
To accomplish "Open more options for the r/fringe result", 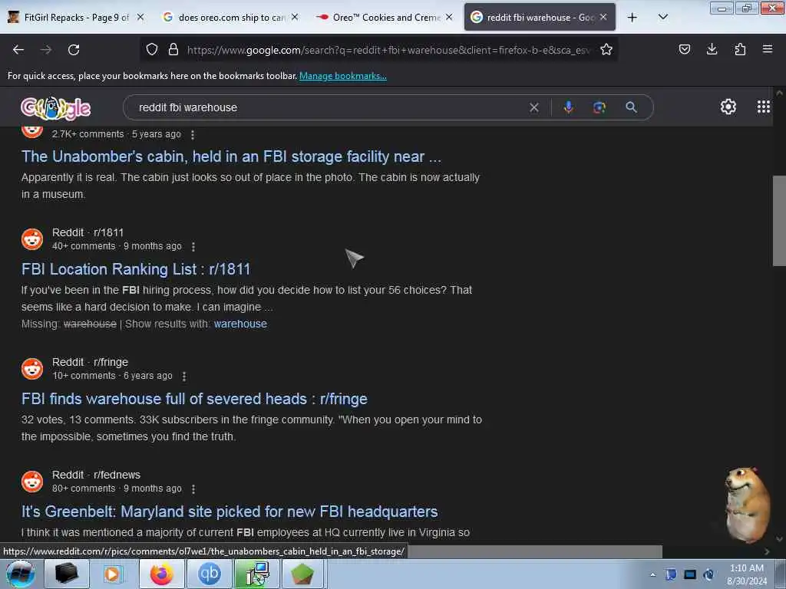I will click(x=184, y=376).
